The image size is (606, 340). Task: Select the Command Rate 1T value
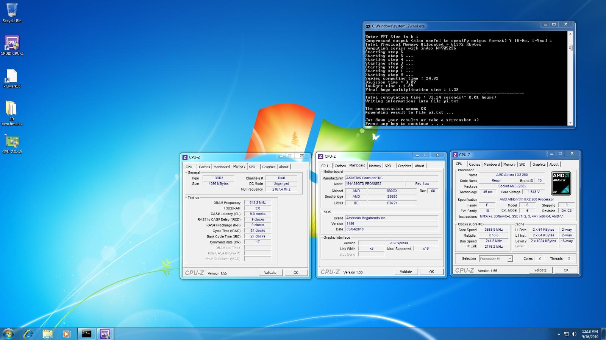[258, 242]
